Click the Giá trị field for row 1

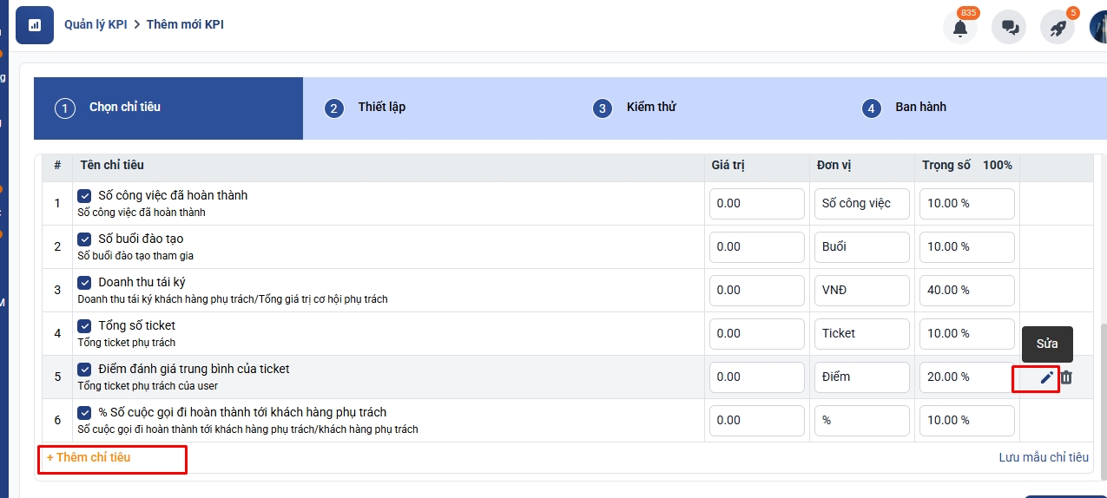756,204
